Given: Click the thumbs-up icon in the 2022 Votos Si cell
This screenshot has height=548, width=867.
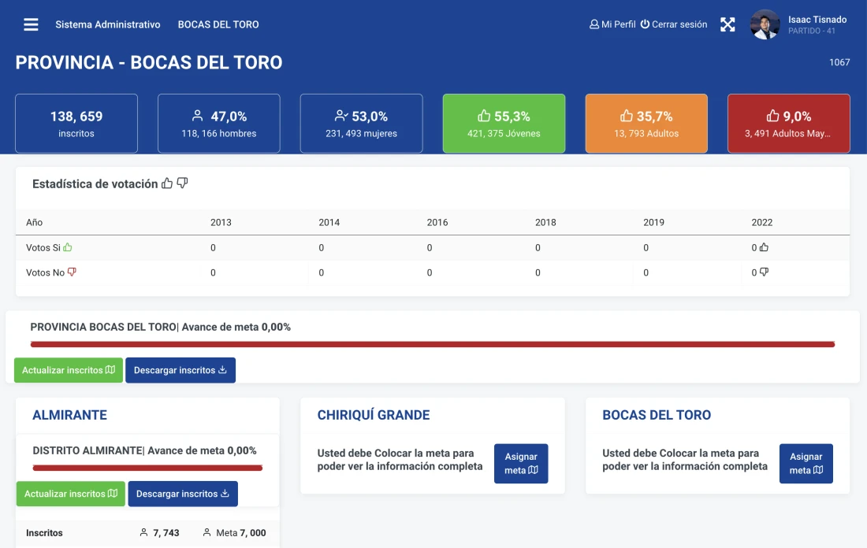Looking at the screenshot, I should [x=764, y=247].
